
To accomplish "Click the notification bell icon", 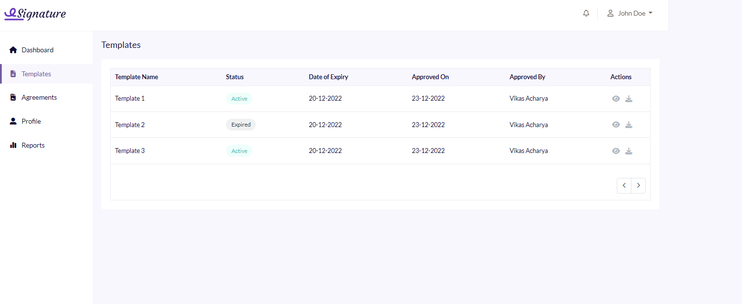I will pos(586,13).
